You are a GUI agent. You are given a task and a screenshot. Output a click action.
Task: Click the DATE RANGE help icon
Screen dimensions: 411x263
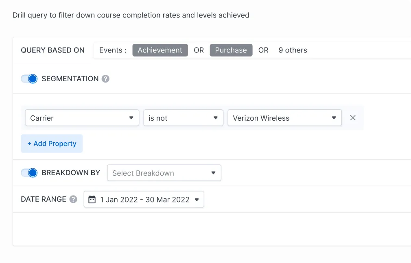73,199
